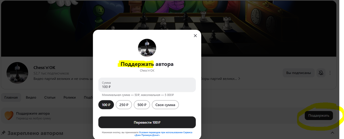This screenshot has width=344, height=139.
Task: Select the 250 ₽ amount option
Action: click(x=124, y=105)
